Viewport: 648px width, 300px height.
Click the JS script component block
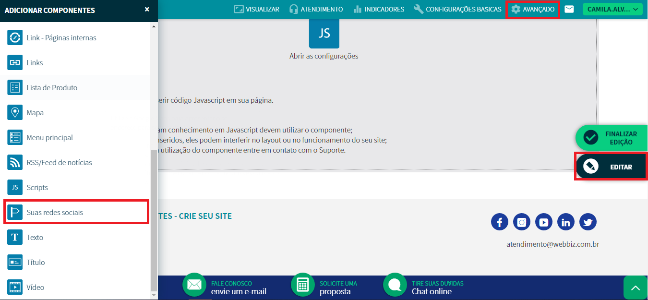pos(324,33)
